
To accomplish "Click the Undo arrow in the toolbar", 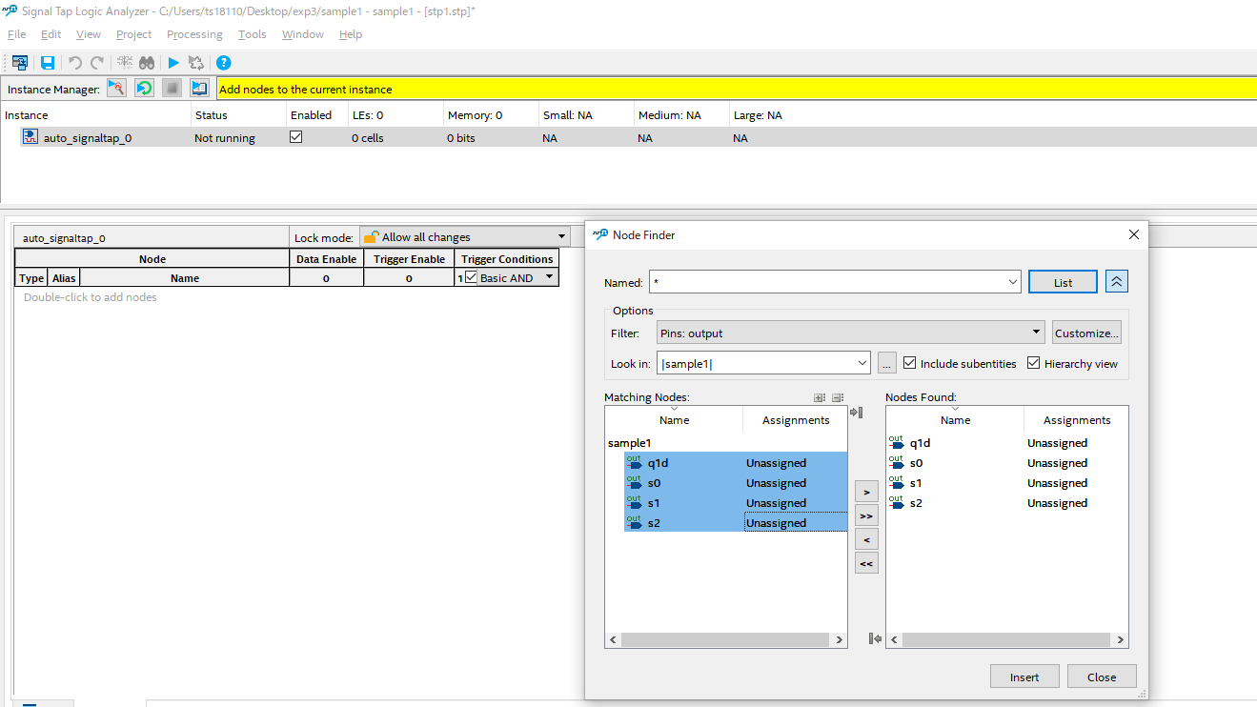I will click(x=75, y=63).
